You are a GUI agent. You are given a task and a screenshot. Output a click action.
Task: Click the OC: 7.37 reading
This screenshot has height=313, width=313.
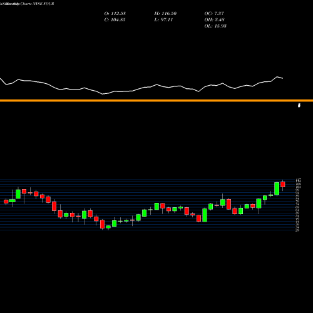[x=214, y=14]
